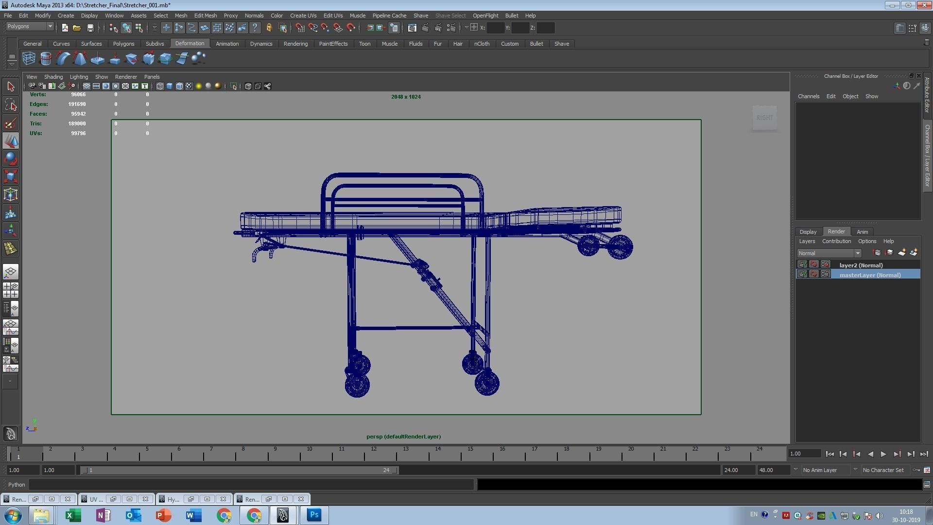Select the Scale tool red cube
933x525 pixels.
(11, 177)
